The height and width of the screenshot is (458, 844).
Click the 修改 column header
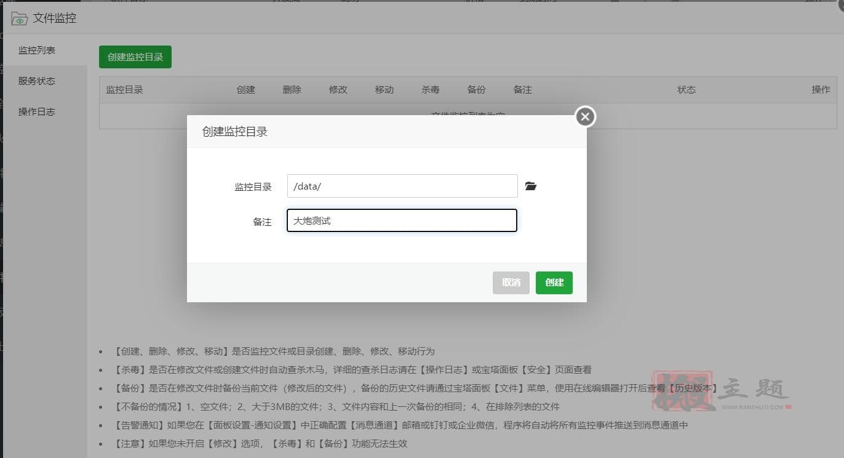click(x=338, y=89)
